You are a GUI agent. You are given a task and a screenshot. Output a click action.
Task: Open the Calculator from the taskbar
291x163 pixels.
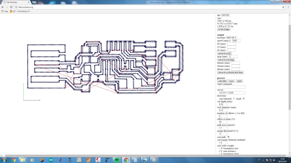pyautogui.click(x=136, y=160)
